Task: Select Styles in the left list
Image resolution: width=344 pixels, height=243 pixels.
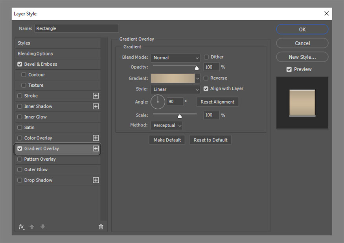Action: 58,43
